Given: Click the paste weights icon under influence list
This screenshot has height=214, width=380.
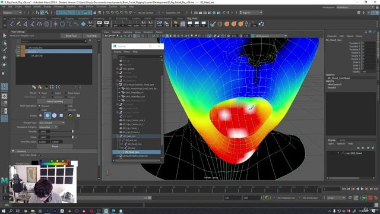Looking at the screenshot, I should coord(40,87).
